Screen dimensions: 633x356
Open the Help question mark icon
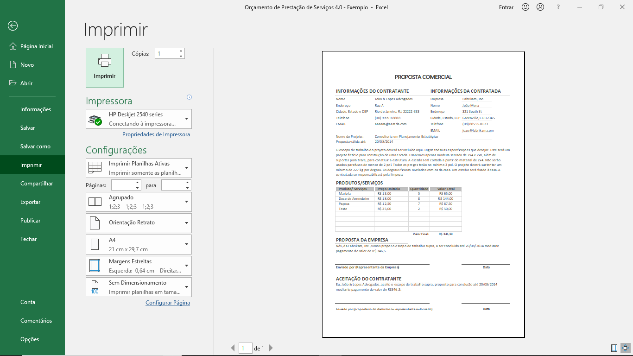point(558,7)
